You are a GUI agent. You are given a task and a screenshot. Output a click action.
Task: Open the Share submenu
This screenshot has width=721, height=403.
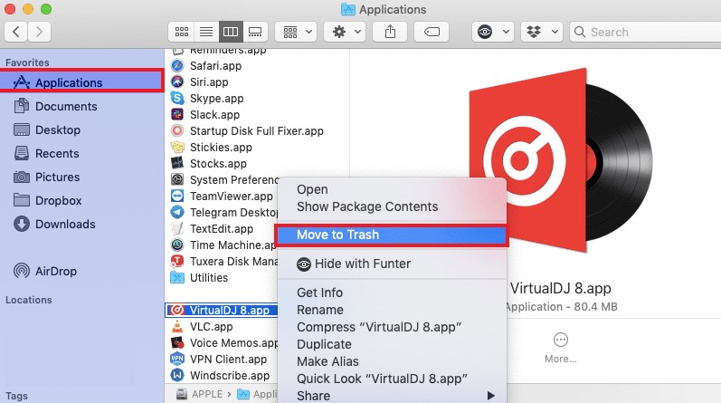tap(392, 396)
